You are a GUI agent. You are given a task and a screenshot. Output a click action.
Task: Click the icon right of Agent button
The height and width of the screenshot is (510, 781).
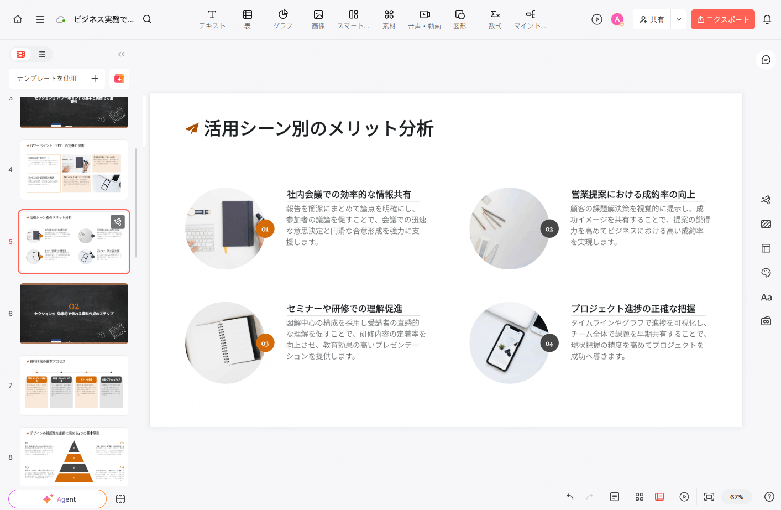coord(120,499)
